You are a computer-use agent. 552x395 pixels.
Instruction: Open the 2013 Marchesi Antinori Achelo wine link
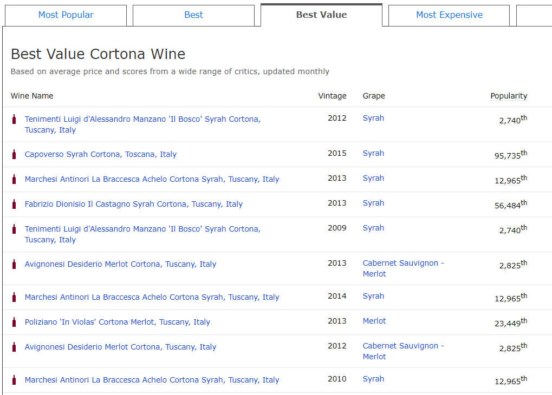tap(152, 180)
